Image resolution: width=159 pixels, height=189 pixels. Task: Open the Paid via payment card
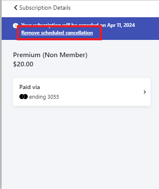coord(82,92)
